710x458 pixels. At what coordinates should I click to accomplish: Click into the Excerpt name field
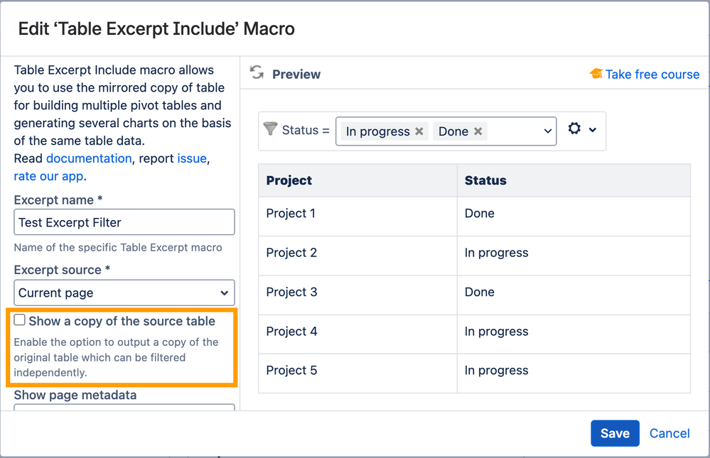[x=124, y=222]
